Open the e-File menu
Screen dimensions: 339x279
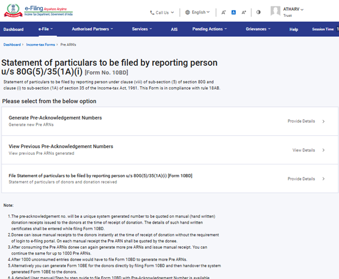pyautogui.click(x=48, y=29)
